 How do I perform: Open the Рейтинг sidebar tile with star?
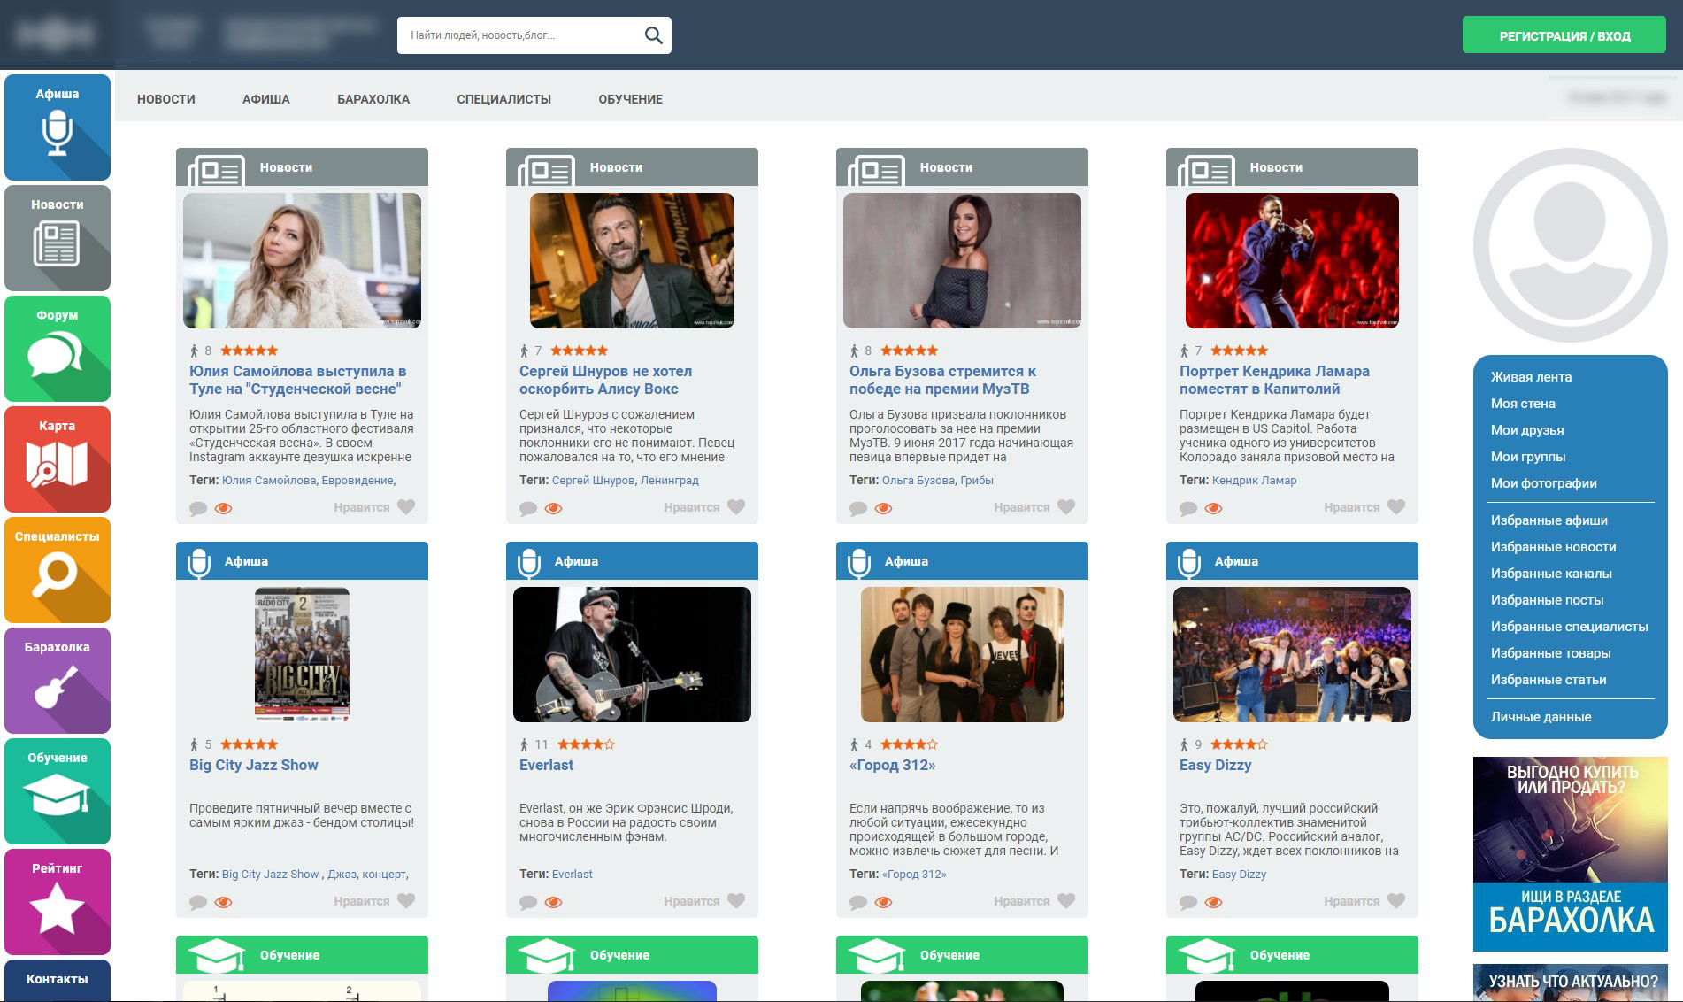pyautogui.click(x=58, y=902)
